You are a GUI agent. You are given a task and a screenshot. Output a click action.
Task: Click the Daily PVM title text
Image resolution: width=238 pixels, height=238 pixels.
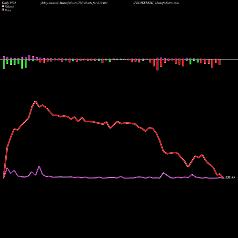tap(9, 3)
